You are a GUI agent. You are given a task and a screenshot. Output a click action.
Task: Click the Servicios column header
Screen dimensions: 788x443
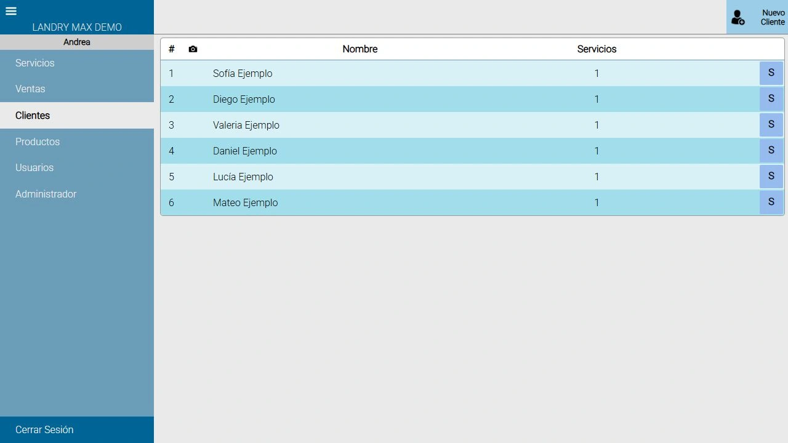point(597,49)
